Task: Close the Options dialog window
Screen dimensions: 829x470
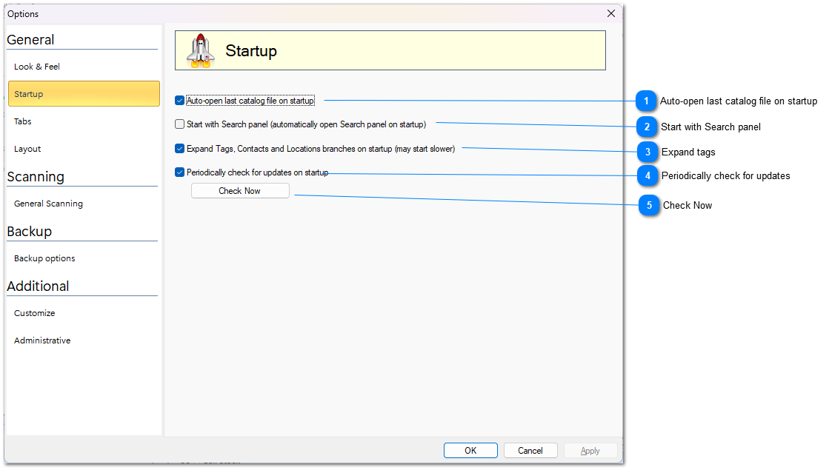Action: coord(611,13)
